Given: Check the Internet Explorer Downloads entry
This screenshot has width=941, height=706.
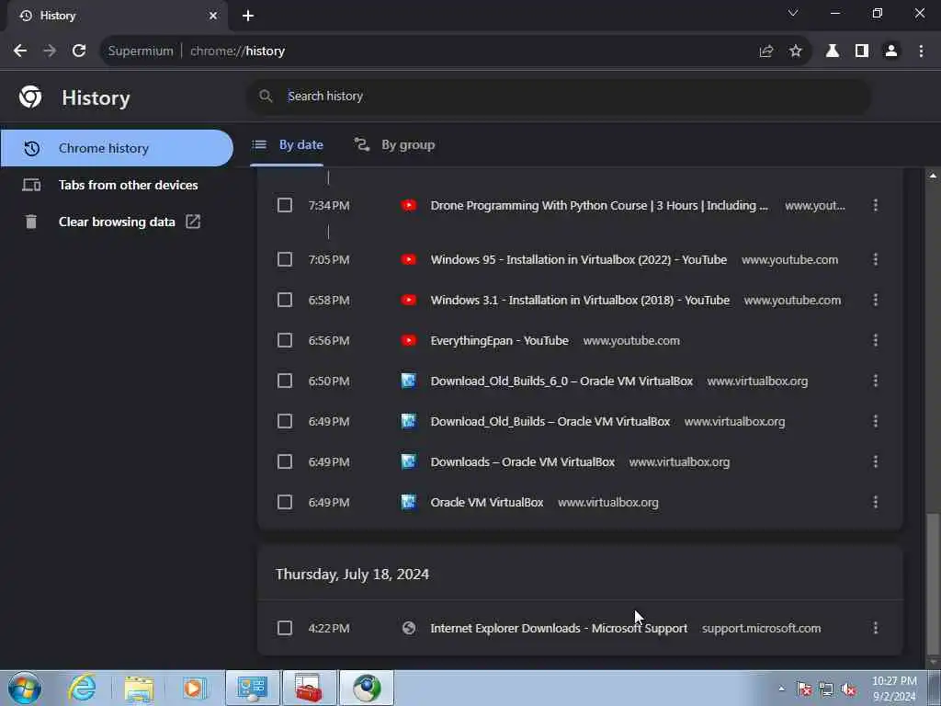Looking at the screenshot, I should pos(285,628).
